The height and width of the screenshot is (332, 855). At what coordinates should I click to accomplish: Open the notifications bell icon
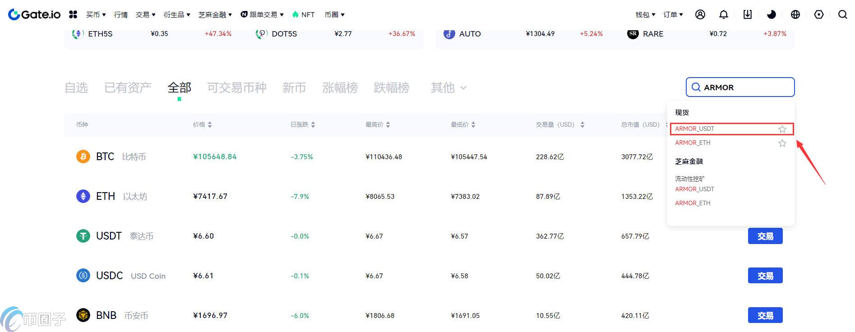tap(724, 14)
